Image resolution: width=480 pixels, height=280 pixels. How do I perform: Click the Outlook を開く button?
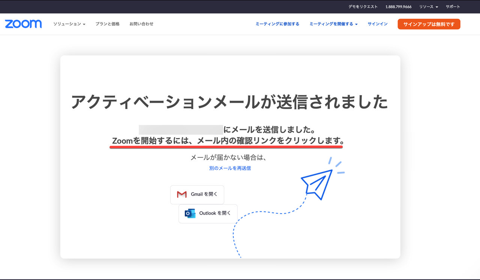(x=208, y=214)
